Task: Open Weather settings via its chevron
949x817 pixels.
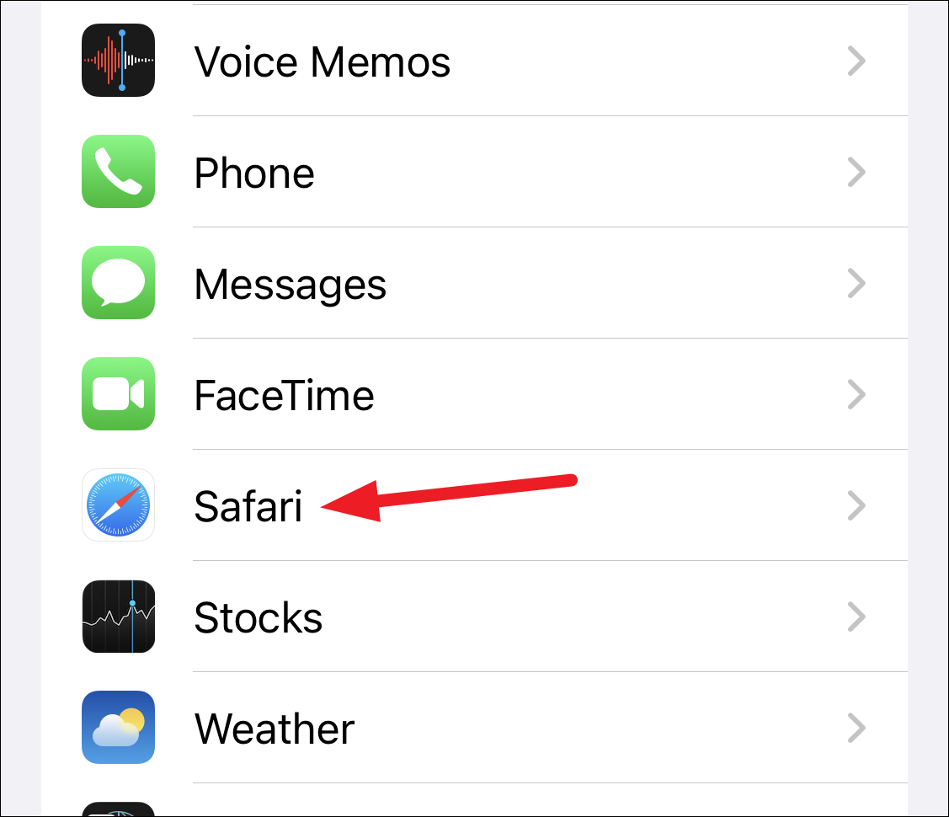Action: [856, 728]
